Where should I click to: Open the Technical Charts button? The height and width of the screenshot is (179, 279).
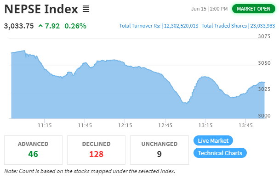220,153
